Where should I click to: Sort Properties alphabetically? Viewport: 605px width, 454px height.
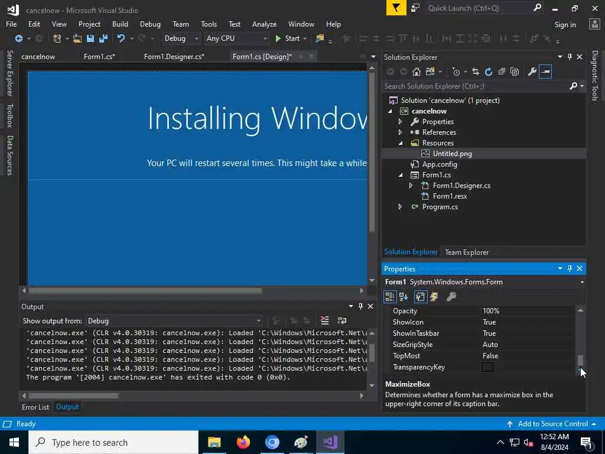coord(404,297)
